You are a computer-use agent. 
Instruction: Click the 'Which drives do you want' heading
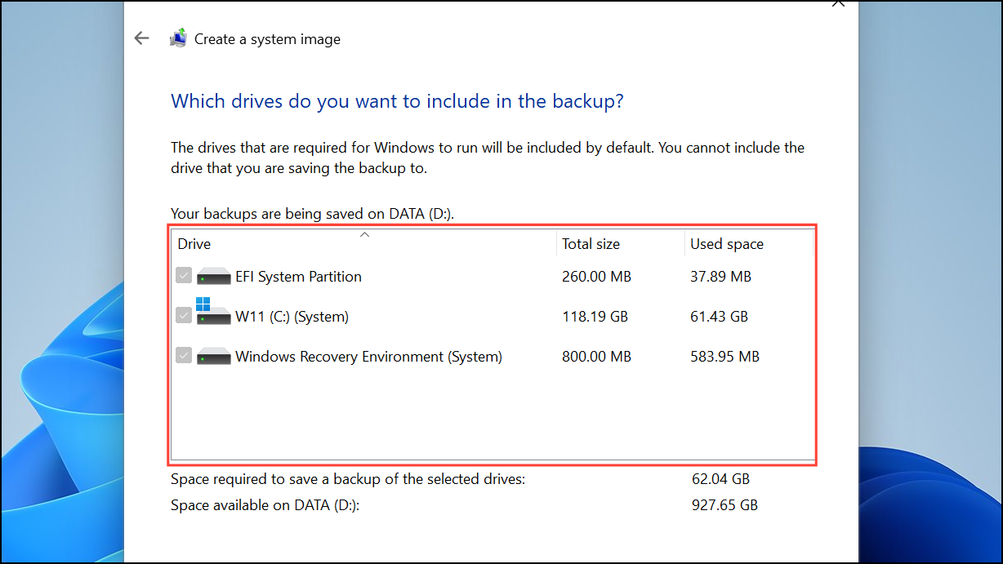coord(397,102)
